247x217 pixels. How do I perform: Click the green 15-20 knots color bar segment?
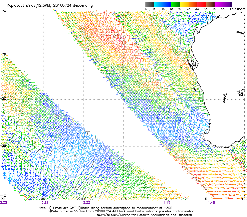click(x=176, y=4)
